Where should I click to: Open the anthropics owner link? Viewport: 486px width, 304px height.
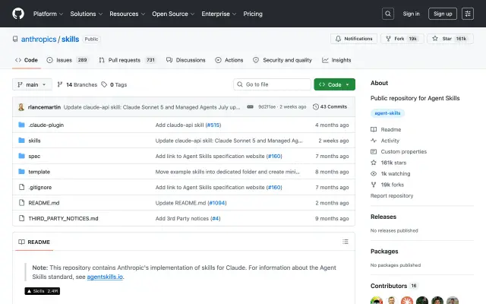click(x=39, y=39)
